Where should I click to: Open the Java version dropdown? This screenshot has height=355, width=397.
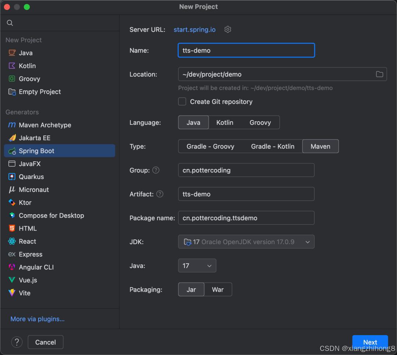pyautogui.click(x=197, y=266)
